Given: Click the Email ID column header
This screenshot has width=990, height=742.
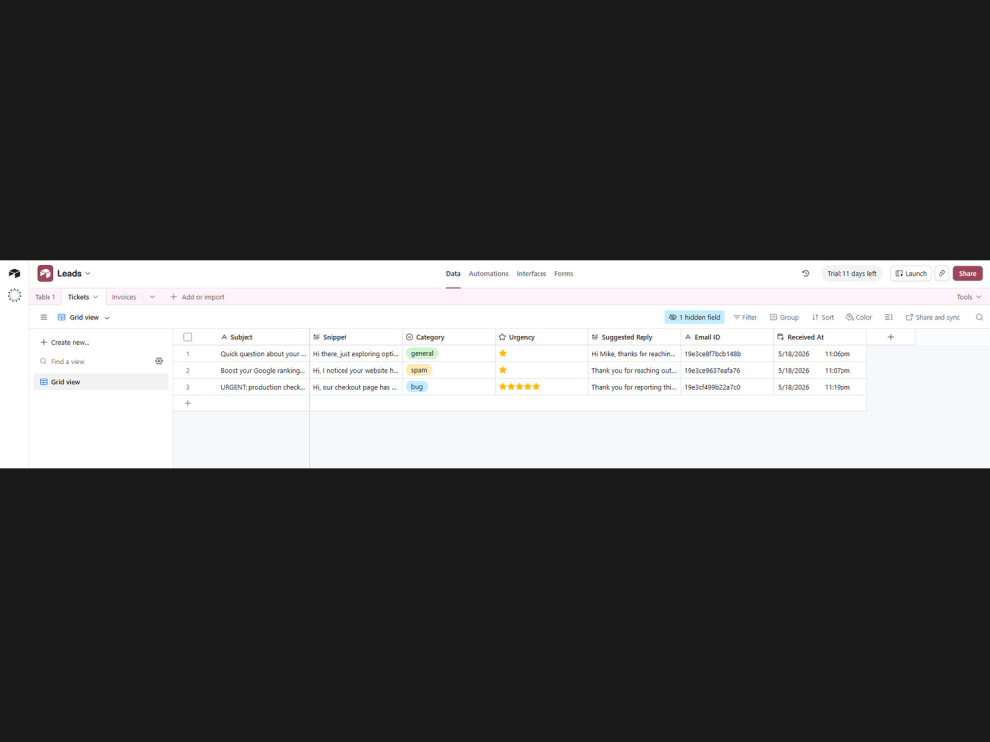Looking at the screenshot, I should pyautogui.click(x=728, y=337).
